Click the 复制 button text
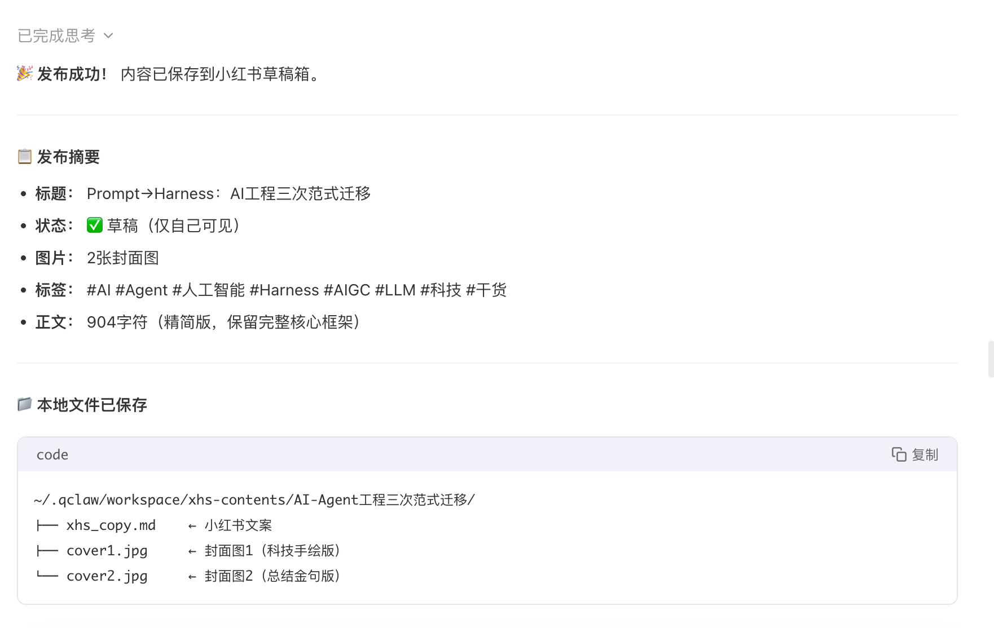 [x=925, y=454]
